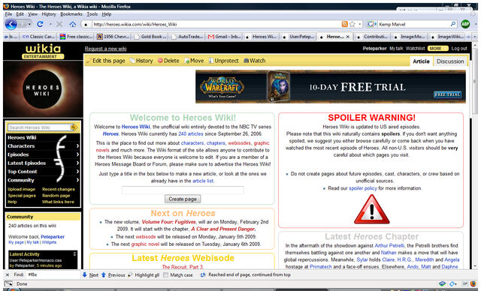Click the search magnifier in Kemp Marvel box
The height and width of the screenshot is (291, 481).
452,24
